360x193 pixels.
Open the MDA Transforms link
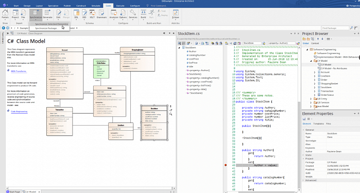click(19, 72)
